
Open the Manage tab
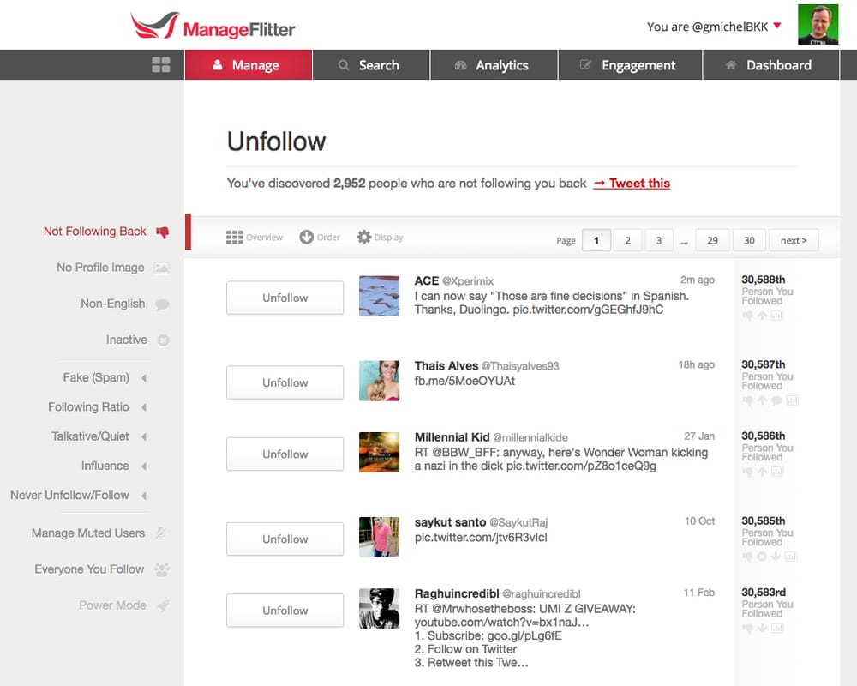tap(249, 65)
